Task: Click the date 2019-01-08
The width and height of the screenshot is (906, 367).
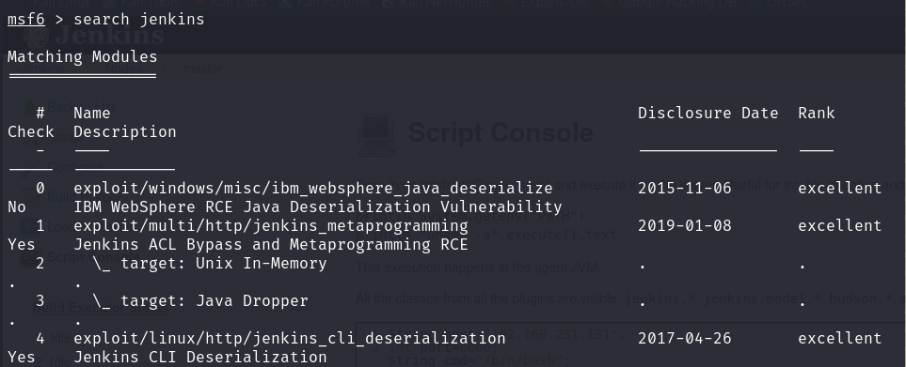Action: click(685, 226)
